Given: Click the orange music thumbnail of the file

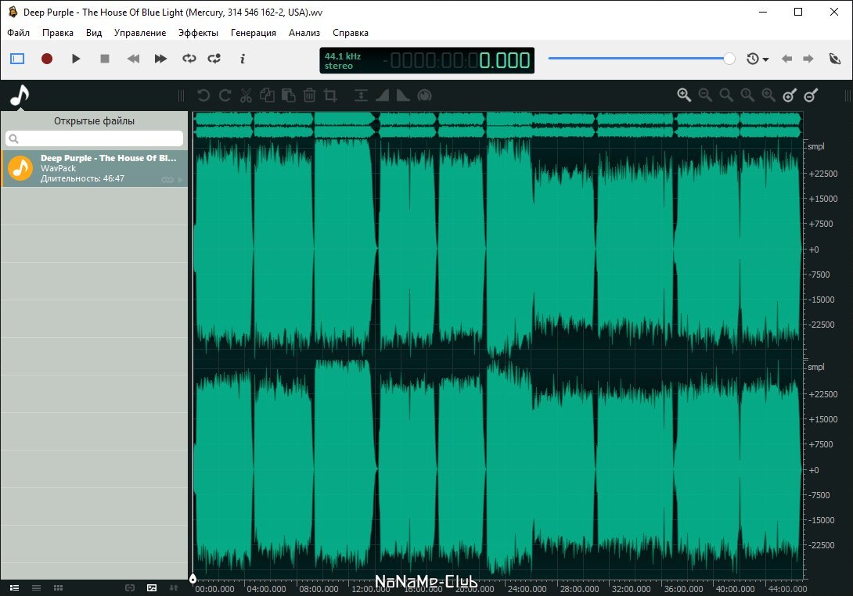Looking at the screenshot, I should point(20,169).
